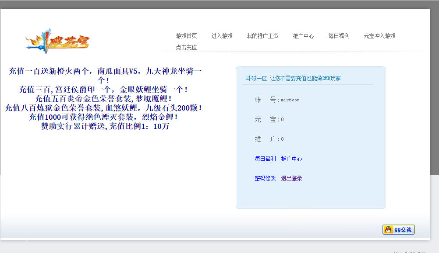439x253 pixels.
Task: Log out via the 退出登录 link
Action: point(291,178)
